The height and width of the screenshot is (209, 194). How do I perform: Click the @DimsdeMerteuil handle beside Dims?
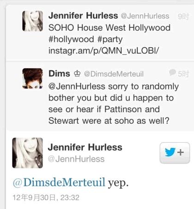114,74
